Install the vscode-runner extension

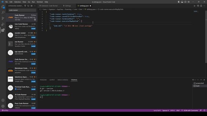(33, 37)
